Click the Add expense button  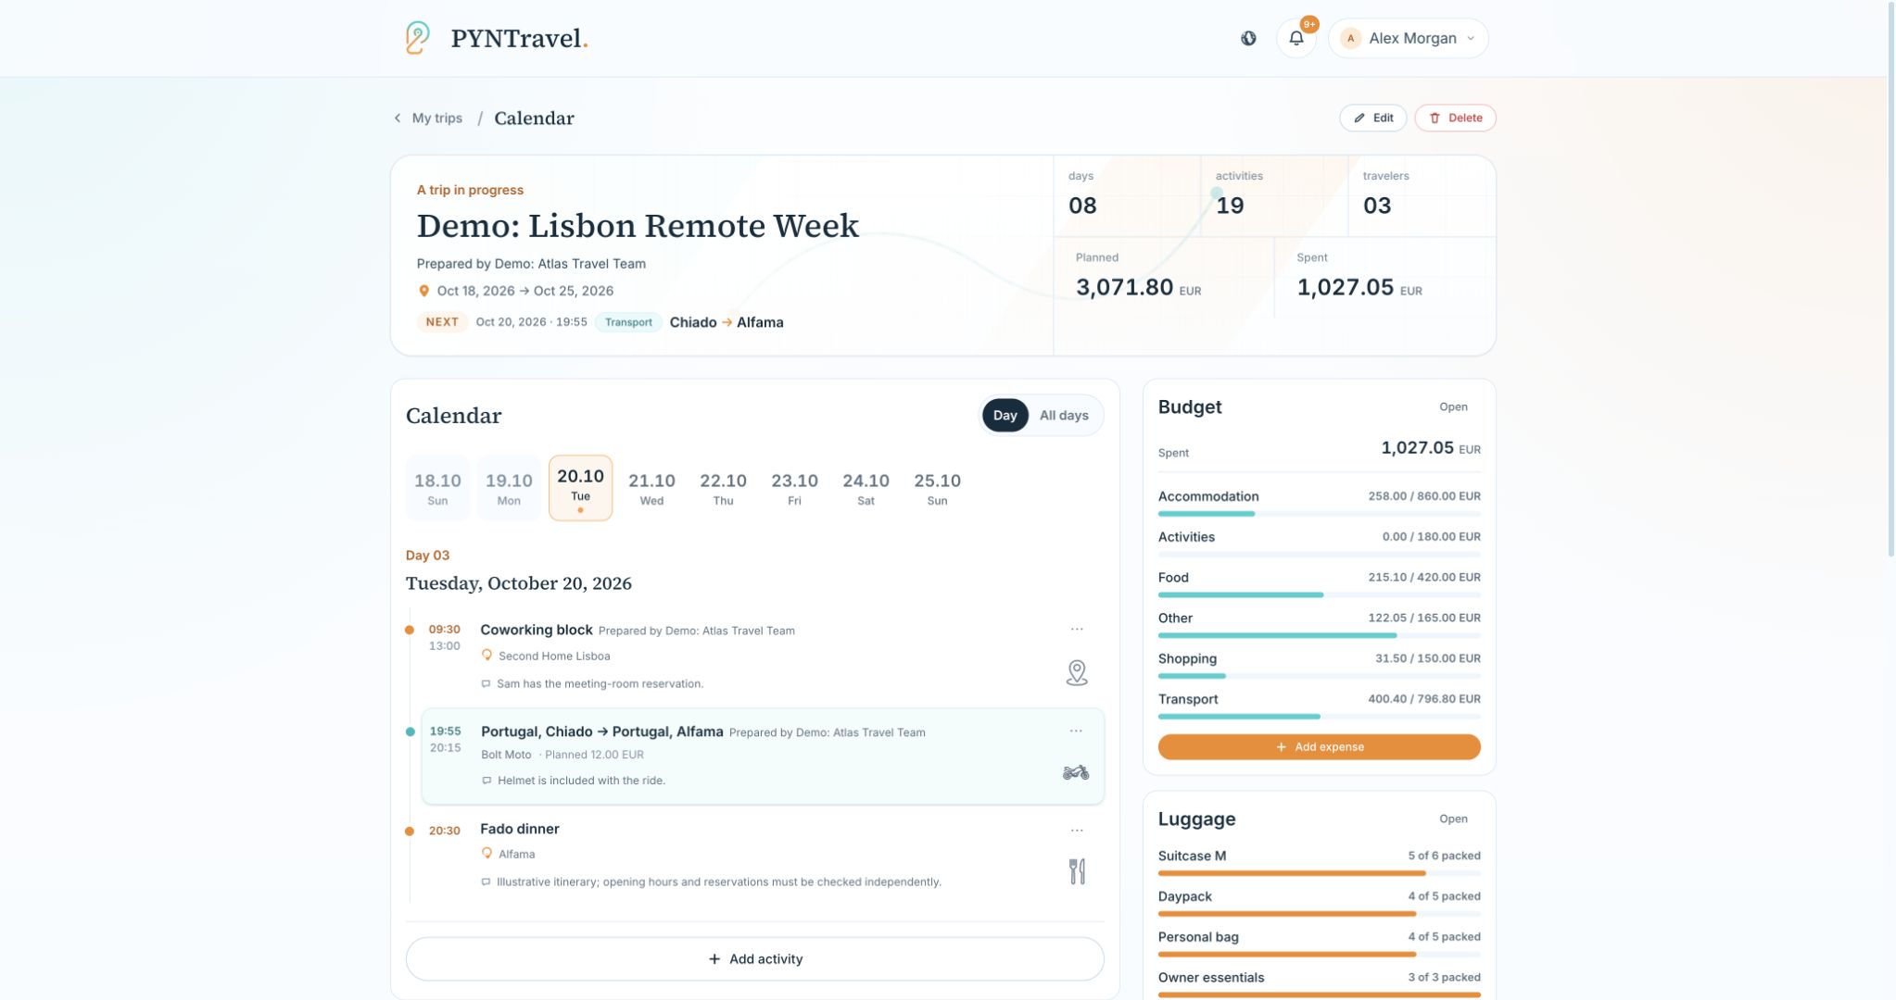(1319, 747)
